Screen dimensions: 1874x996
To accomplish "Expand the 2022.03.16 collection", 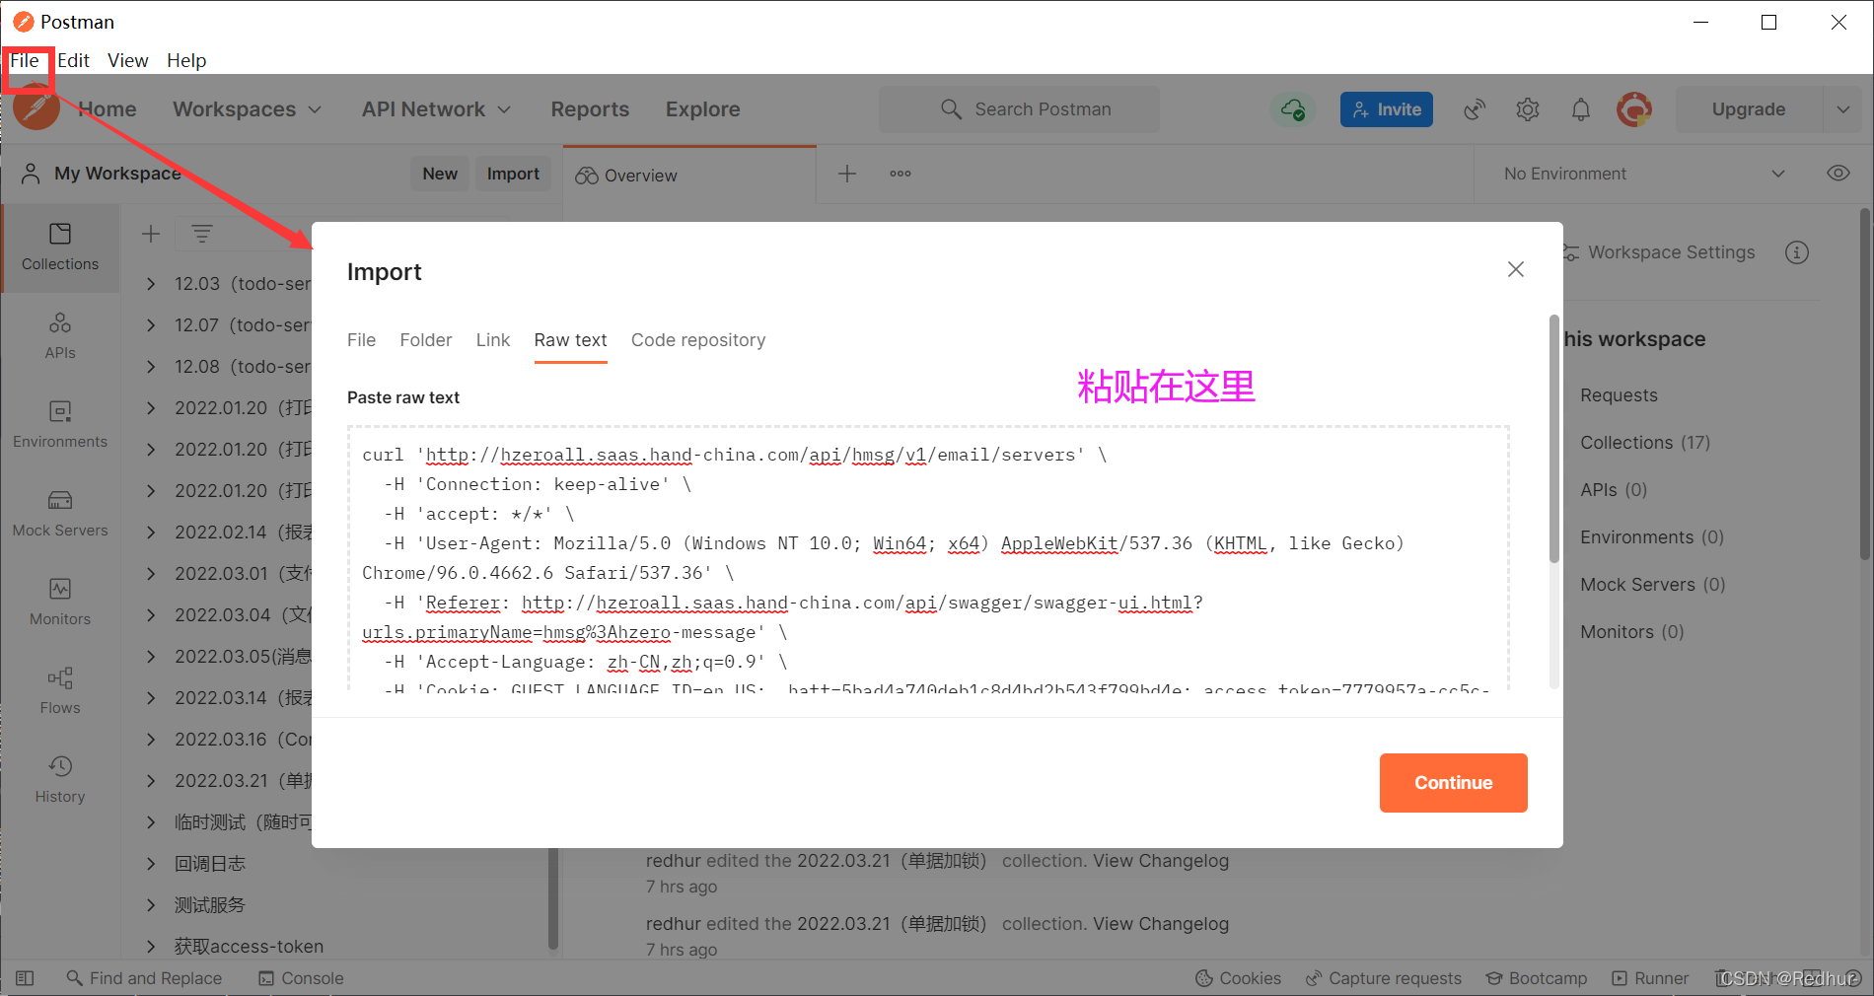I will coord(151,740).
